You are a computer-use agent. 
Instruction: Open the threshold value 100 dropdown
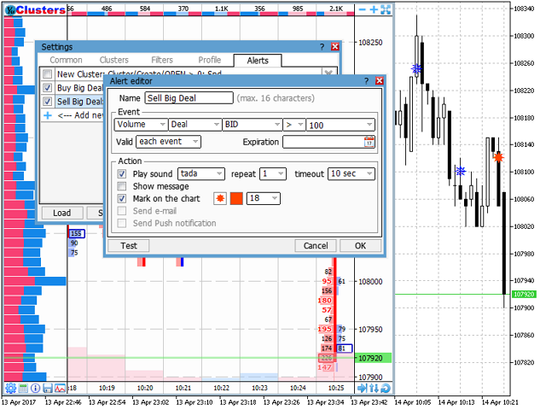click(340, 125)
